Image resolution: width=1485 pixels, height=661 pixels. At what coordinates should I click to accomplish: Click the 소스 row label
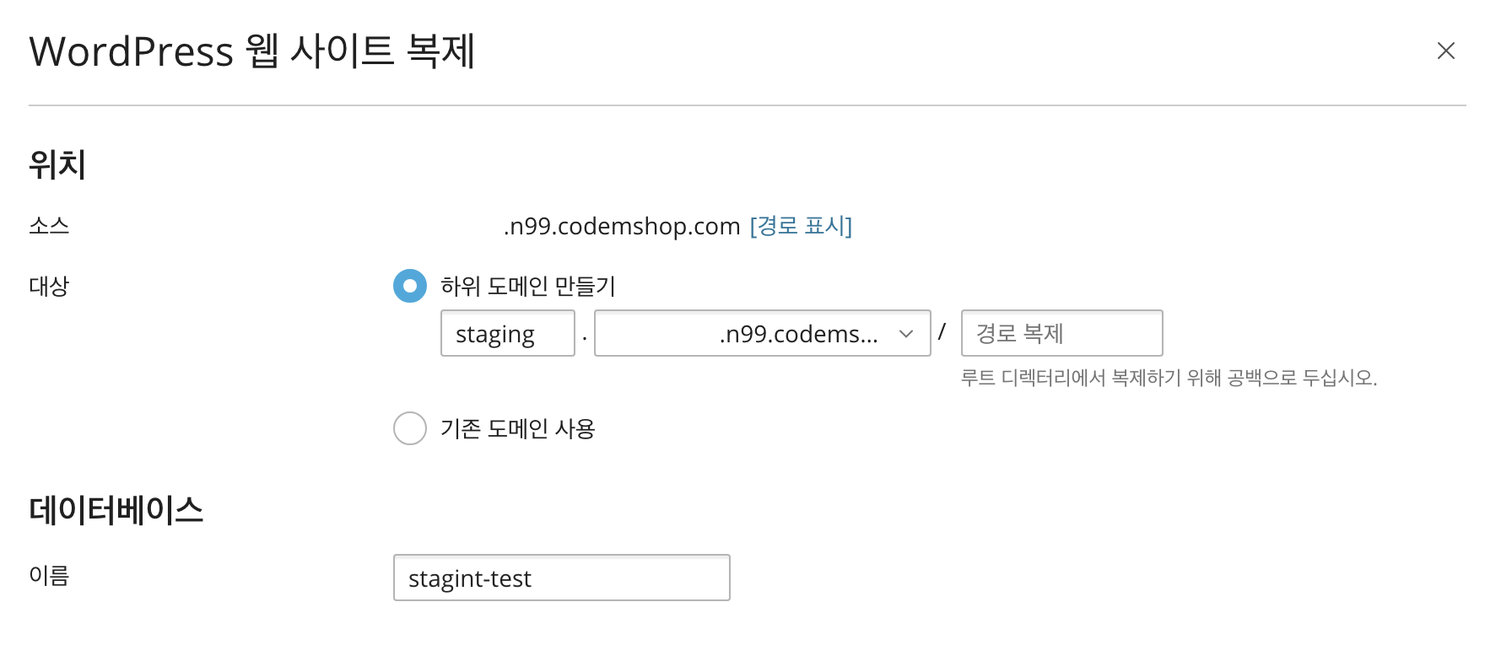point(49,226)
